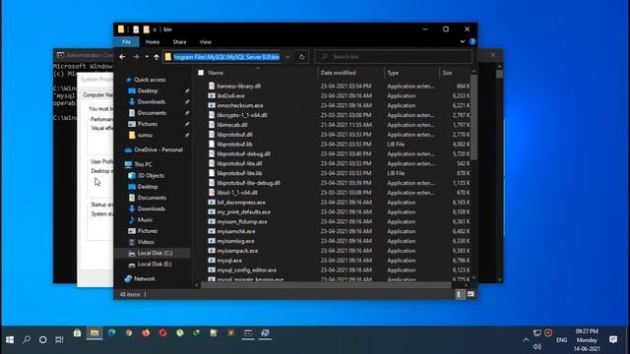Open pinned Documents under Quick access
Screen dimensions: 630x354
[152, 113]
